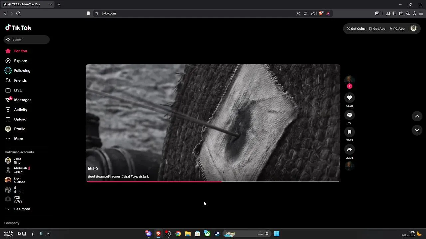The image size is (426, 239).
Task: Open the YZD jf_8yy followed account
Action: pyautogui.click(x=13, y=199)
